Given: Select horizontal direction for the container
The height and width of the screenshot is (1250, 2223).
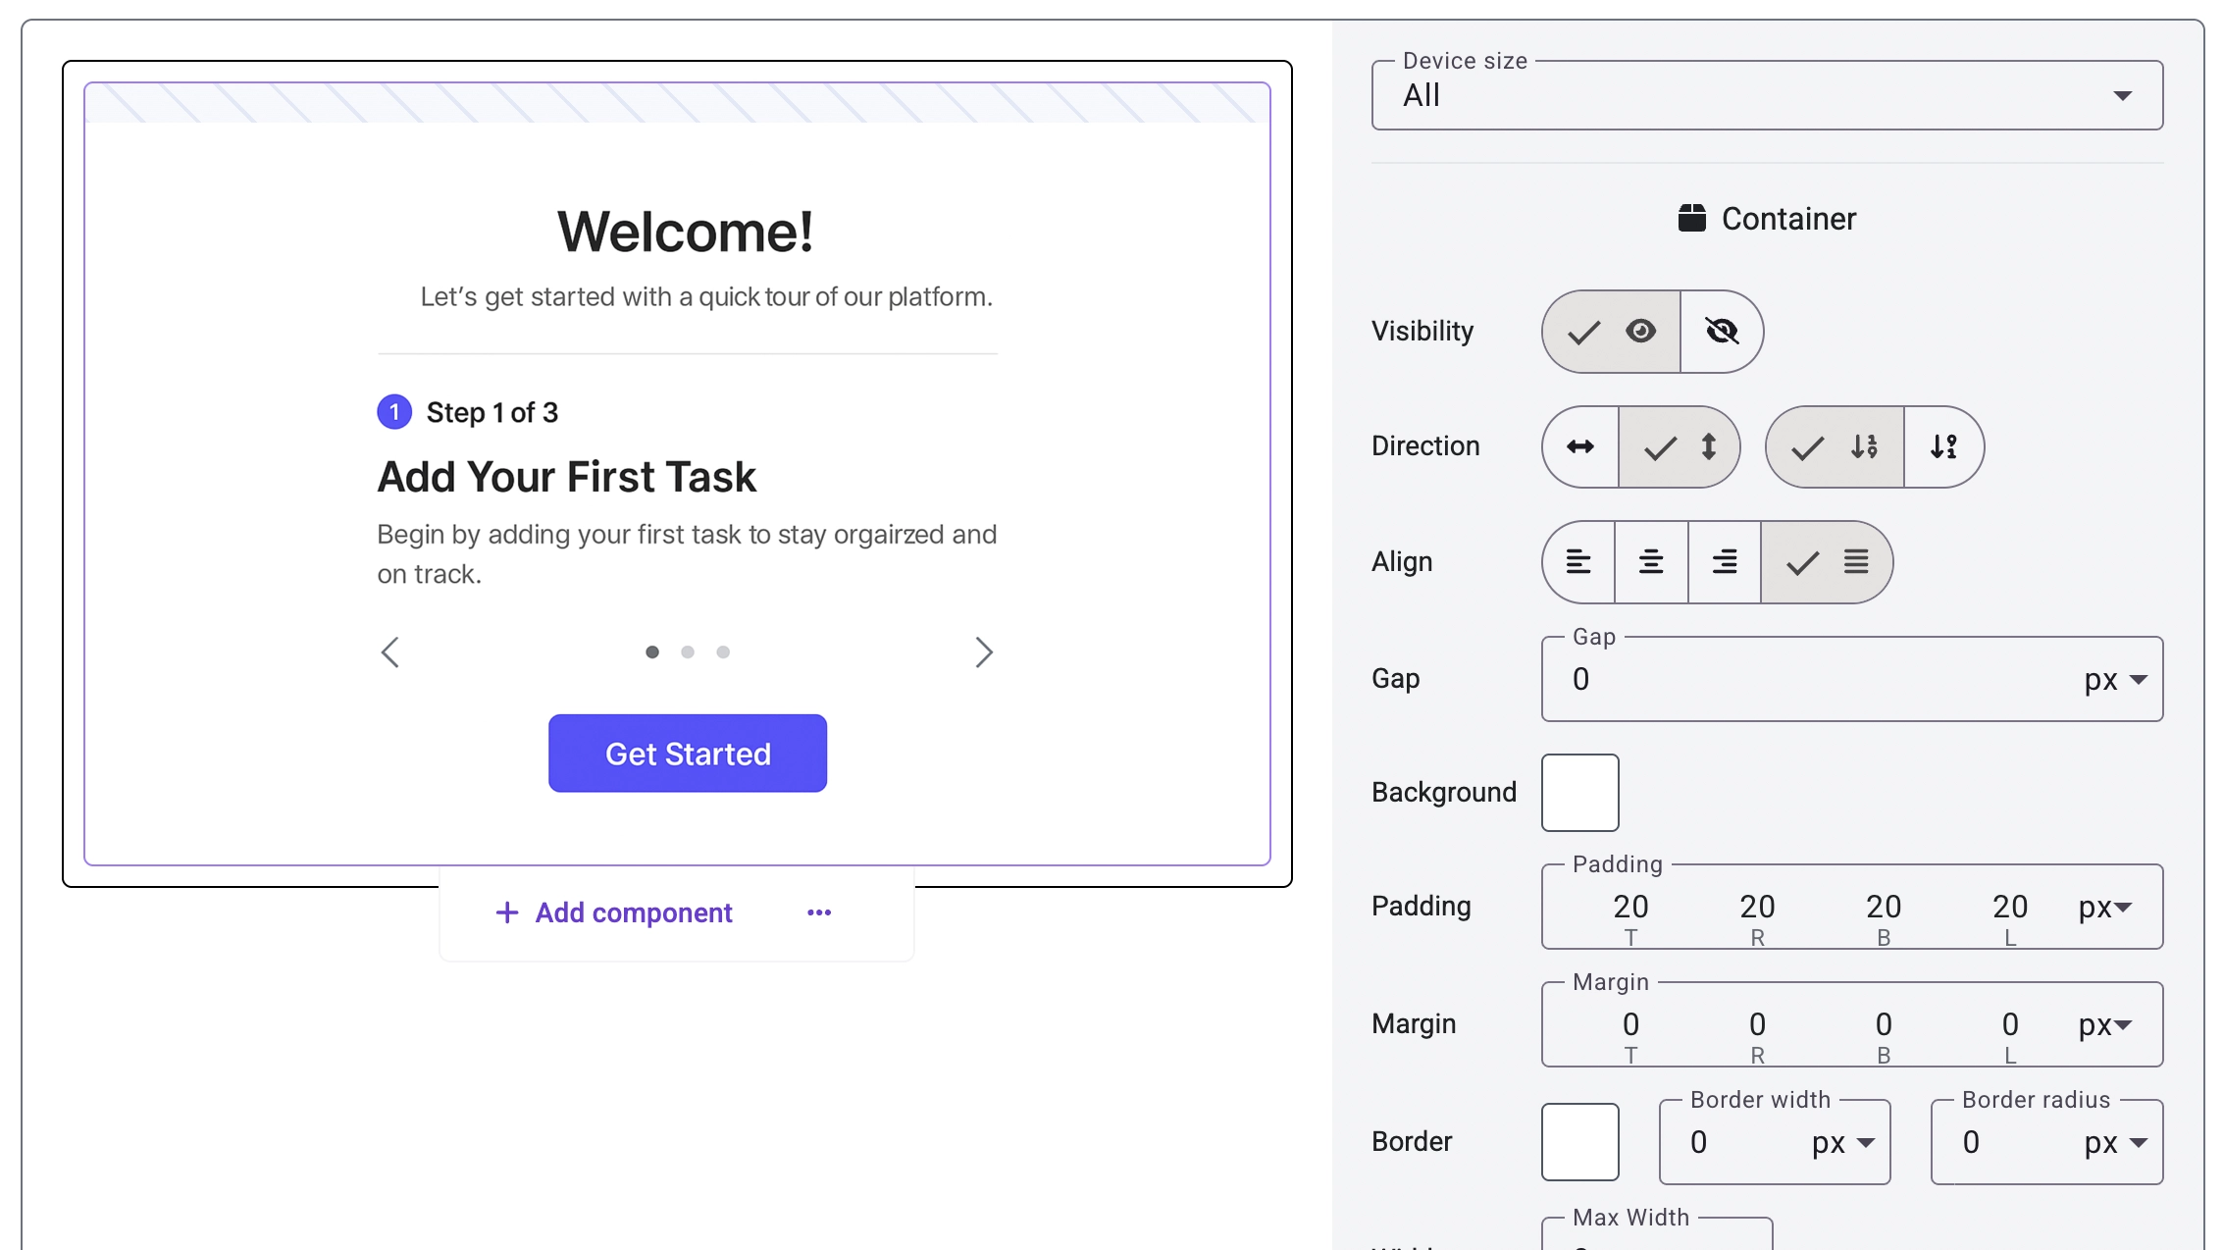Looking at the screenshot, I should (1579, 446).
